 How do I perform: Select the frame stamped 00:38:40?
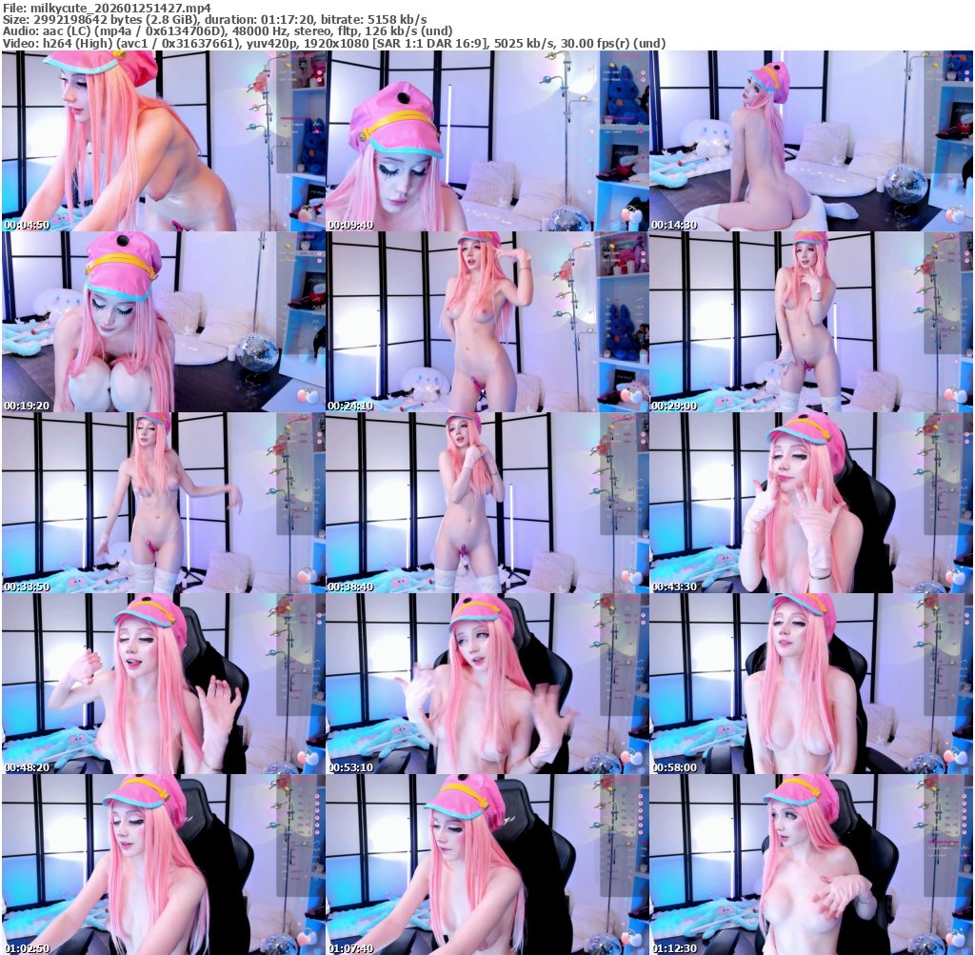coord(487,503)
